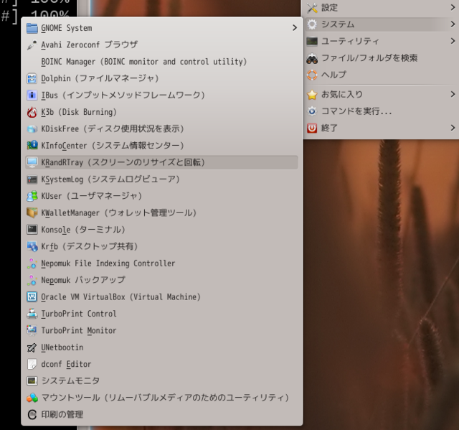Select the UNetbootin label

(x=62, y=347)
